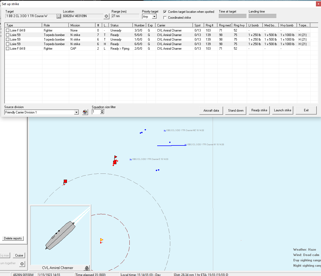Sort by the Status column header

click(x=121, y=25)
